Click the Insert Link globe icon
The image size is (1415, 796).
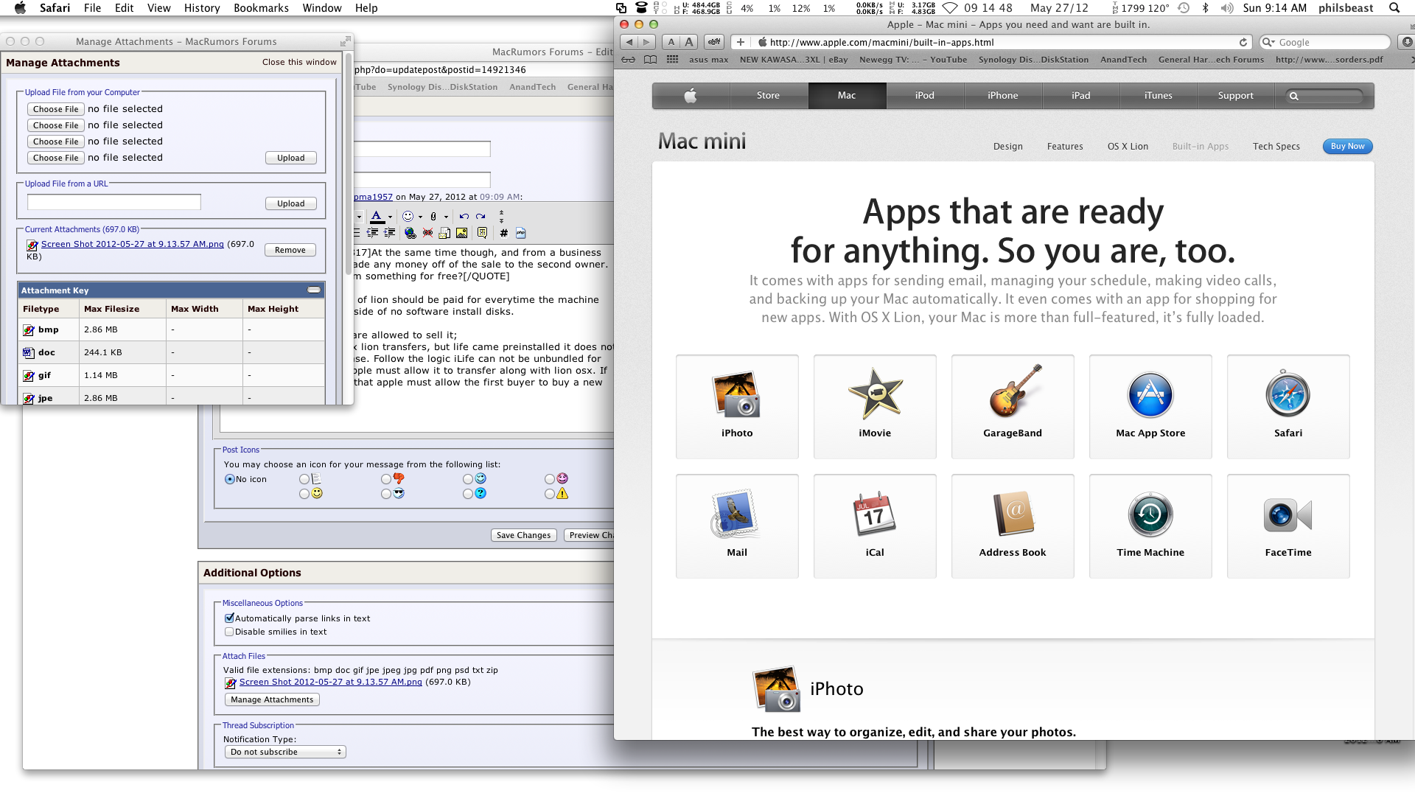(410, 233)
